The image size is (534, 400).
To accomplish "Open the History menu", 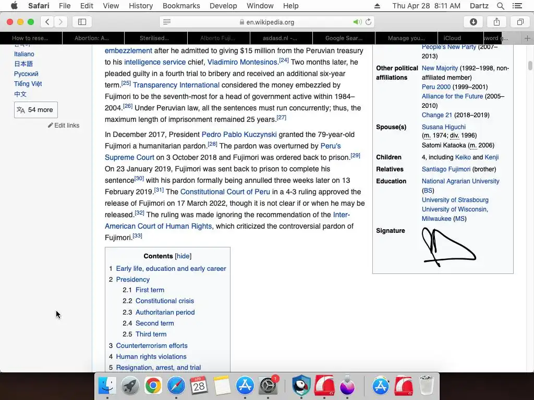I will tap(141, 6).
